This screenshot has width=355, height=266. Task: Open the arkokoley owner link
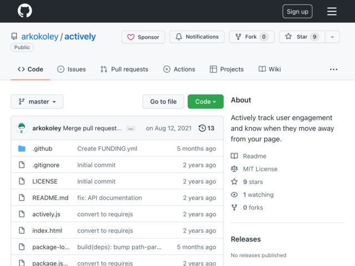(39, 37)
